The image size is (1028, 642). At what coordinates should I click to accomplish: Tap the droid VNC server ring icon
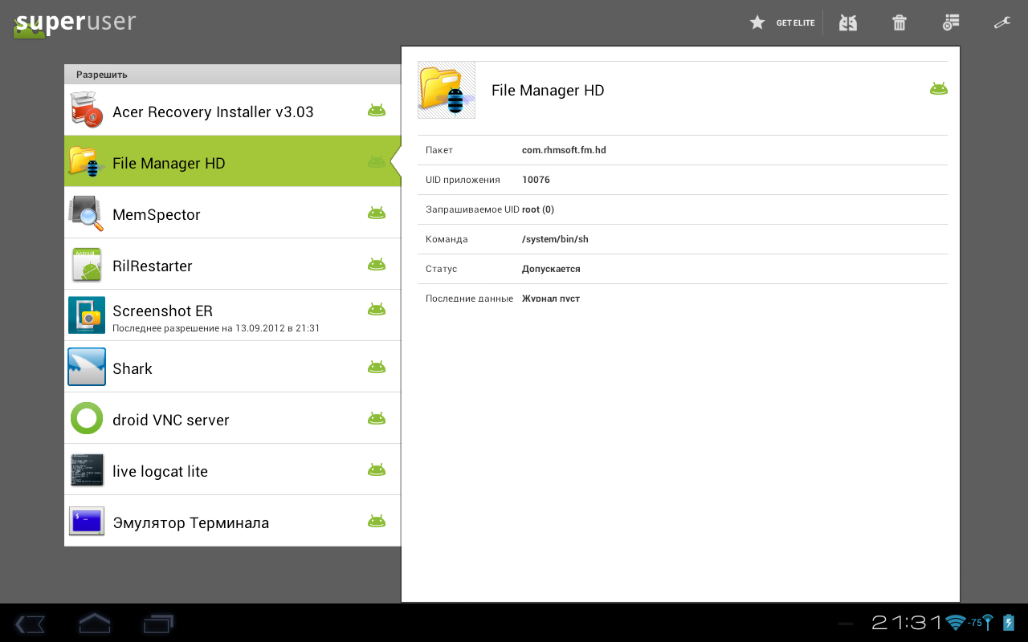(87, 418)
